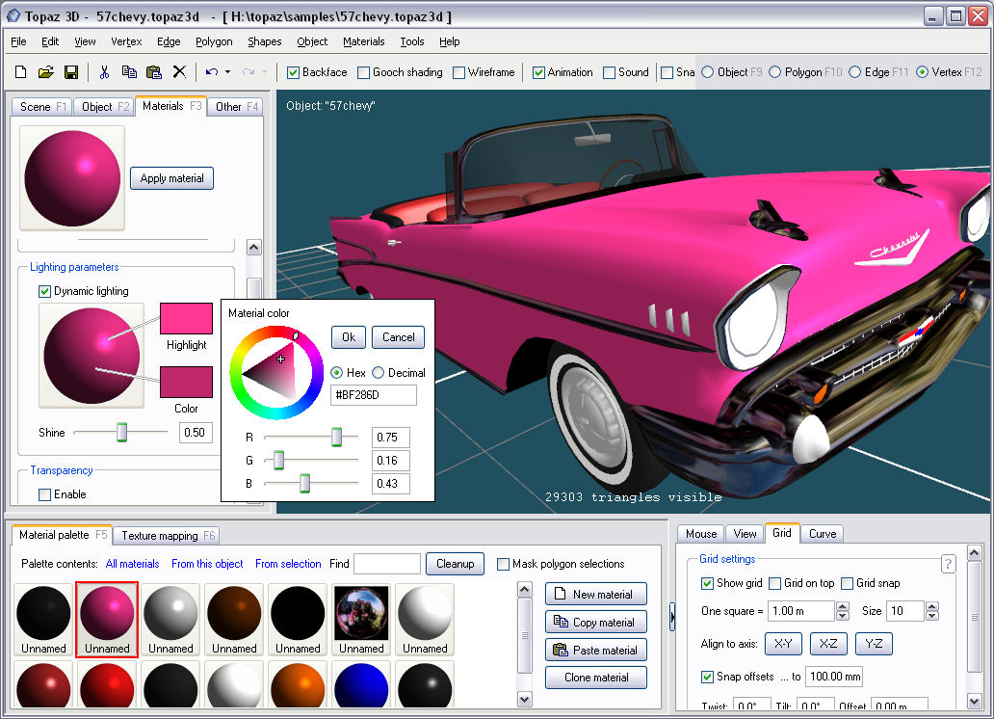
Task: Click the hex color input field
Action: click(x=374, y=395)
